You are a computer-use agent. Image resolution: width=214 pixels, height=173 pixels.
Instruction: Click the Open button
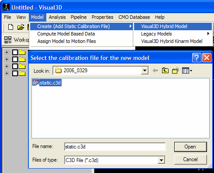click(190, 147)
